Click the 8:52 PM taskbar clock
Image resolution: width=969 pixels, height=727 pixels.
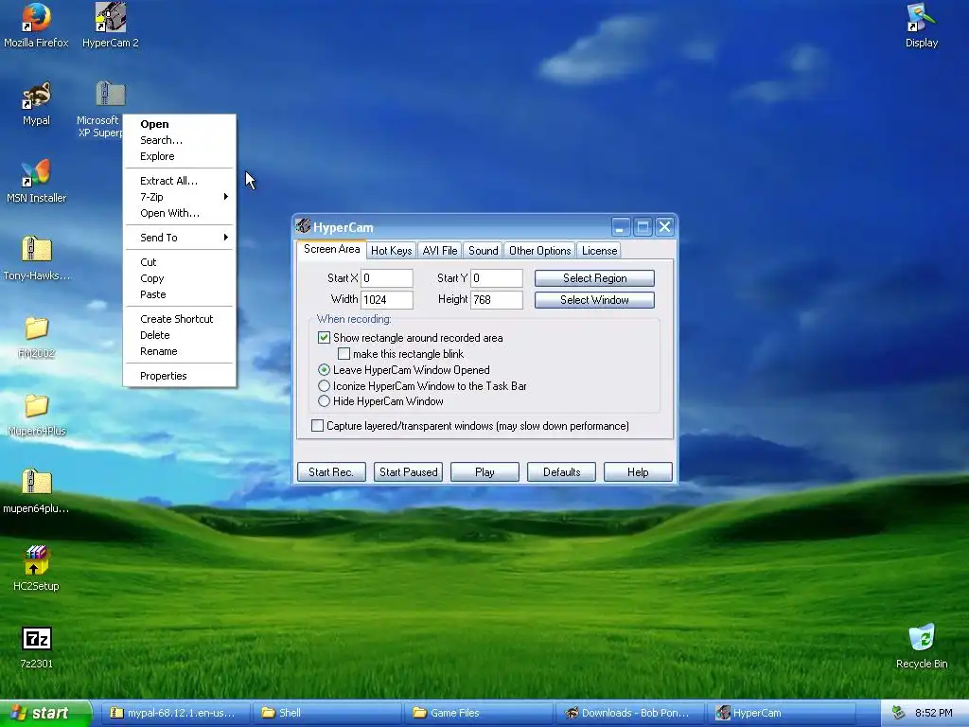click(934, 713)
